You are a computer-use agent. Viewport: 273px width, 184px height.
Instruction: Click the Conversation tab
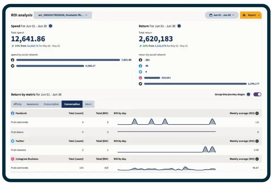click(72, 104)
